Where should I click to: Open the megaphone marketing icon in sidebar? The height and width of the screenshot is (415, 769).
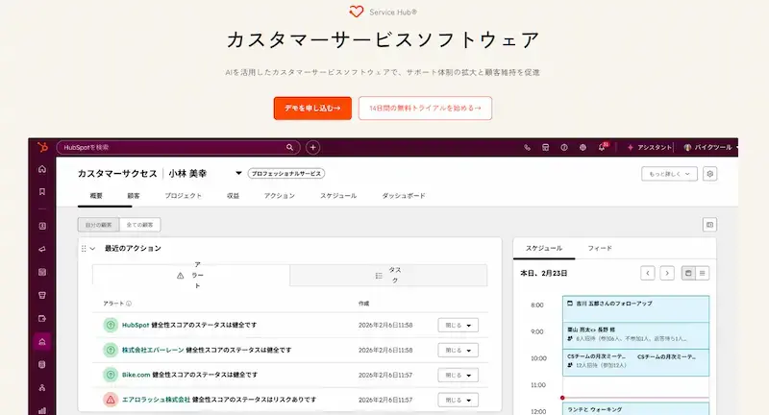click(x=42, y=249)
